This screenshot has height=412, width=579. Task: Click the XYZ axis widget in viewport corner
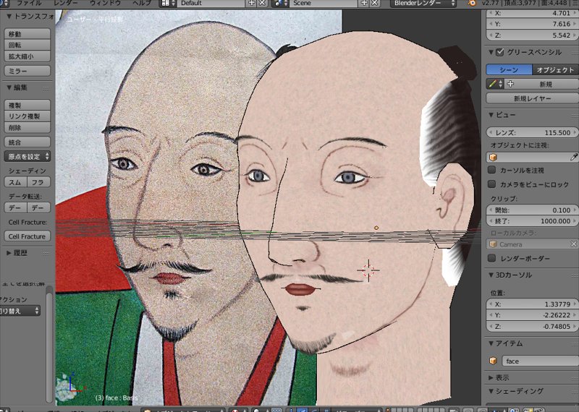(76, 384)
